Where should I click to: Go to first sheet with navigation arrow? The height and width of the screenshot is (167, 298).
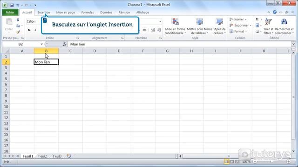pos(5,156)
